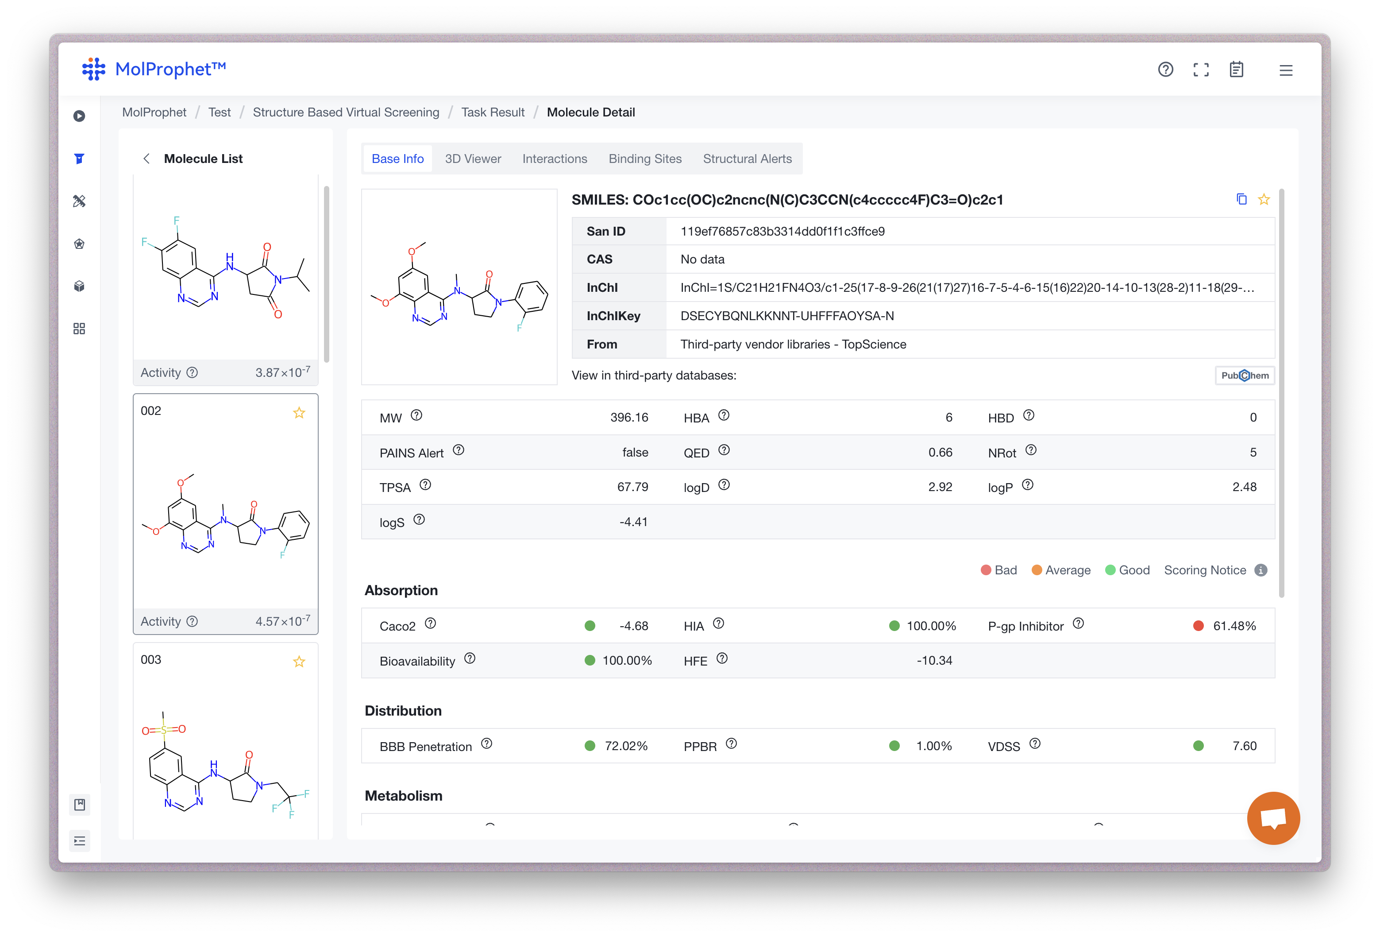Image resolution: width=1380 pixels, height=937 pixels.
Task: Click the P-gp Inhibitor help icon
Action: click(x=1078, y=623)
